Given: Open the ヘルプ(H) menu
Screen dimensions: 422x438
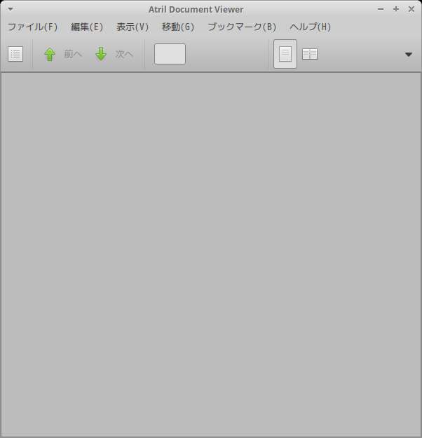Looking at the screenshot, I should coord(311,27).
